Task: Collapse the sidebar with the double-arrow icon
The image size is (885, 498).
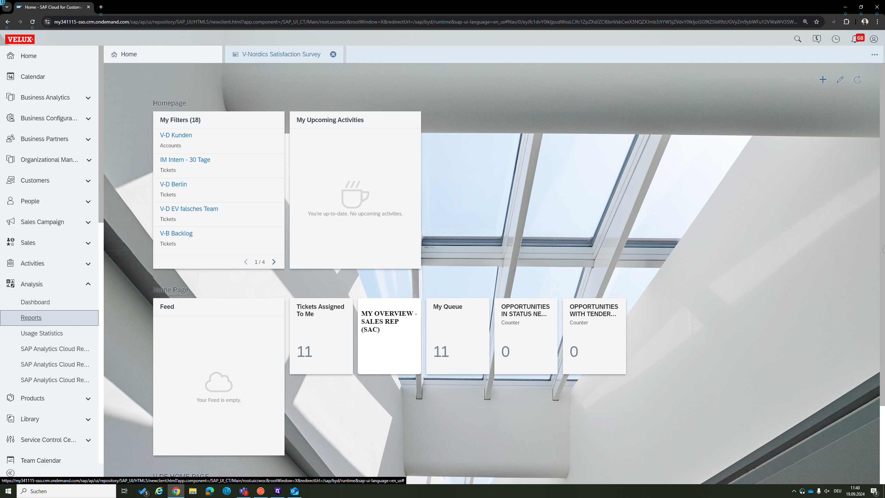Action: tap(10, 473)
